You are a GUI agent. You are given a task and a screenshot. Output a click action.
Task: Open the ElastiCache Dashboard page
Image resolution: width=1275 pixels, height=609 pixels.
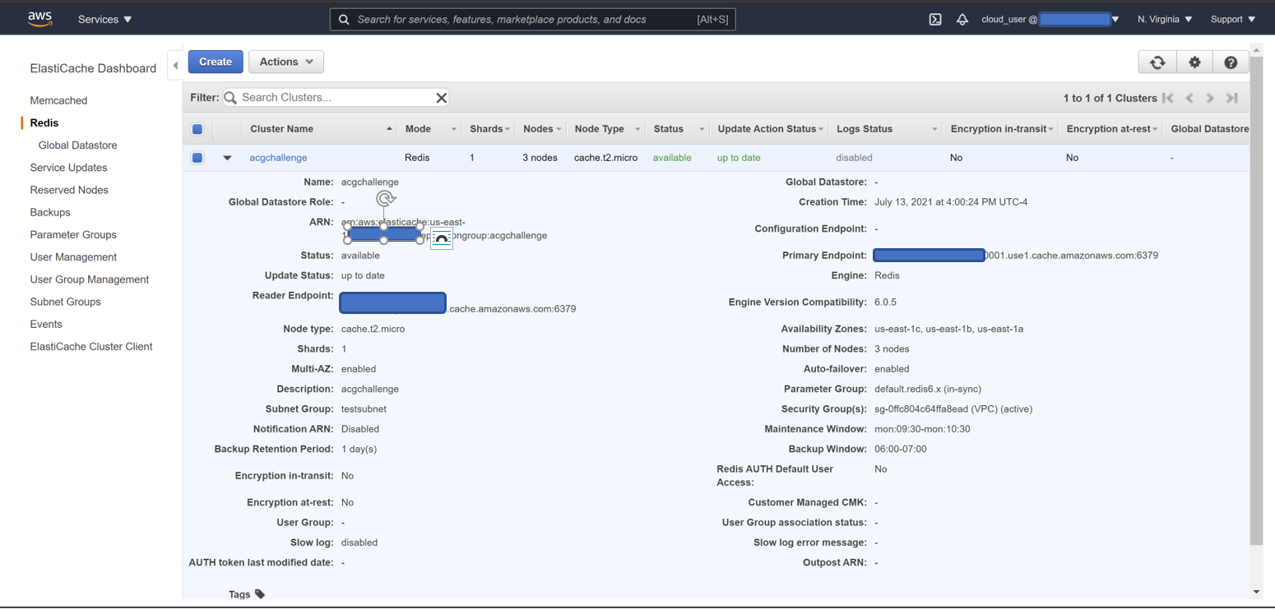click(93, 68)
